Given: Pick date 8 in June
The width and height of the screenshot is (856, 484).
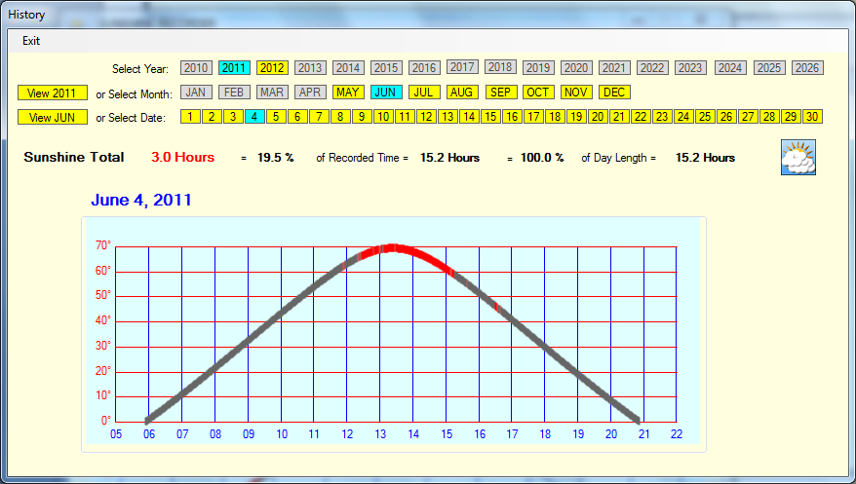Looking at the screenshot, I should pyautogui.click(x=340, y=116).
